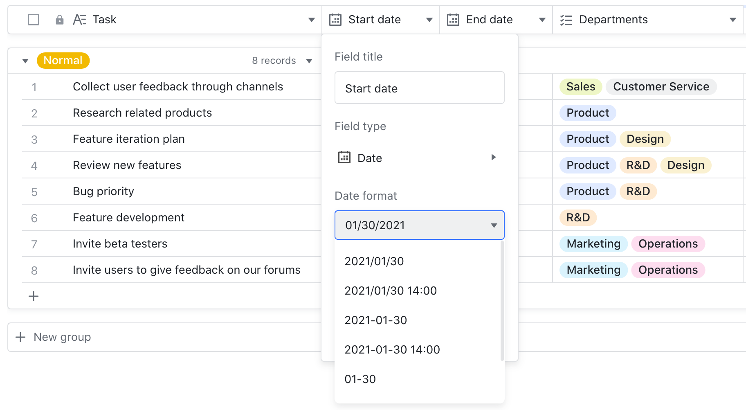Click the plus icon beside New group
Image resolution: width=746 pixels, height=410 pixels.
[x=20, y=337]
